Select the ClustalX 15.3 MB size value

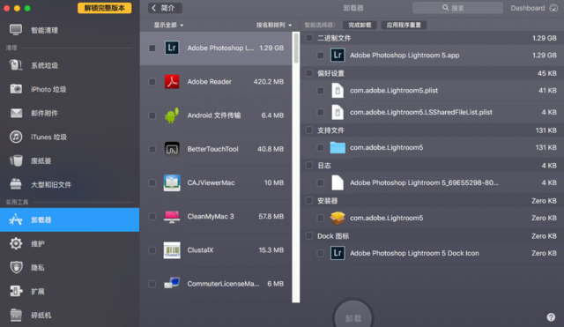271,250
